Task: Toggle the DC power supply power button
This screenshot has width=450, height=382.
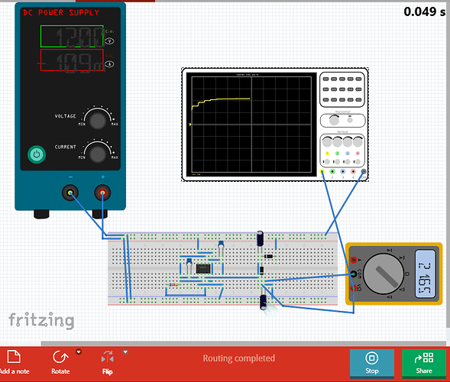Action: point(37,154)
